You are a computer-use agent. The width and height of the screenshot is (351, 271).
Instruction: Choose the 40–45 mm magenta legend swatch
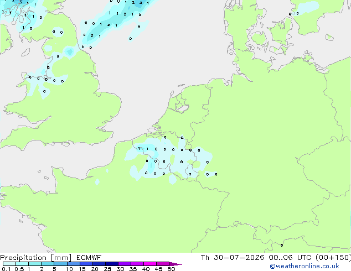point(150,264)
